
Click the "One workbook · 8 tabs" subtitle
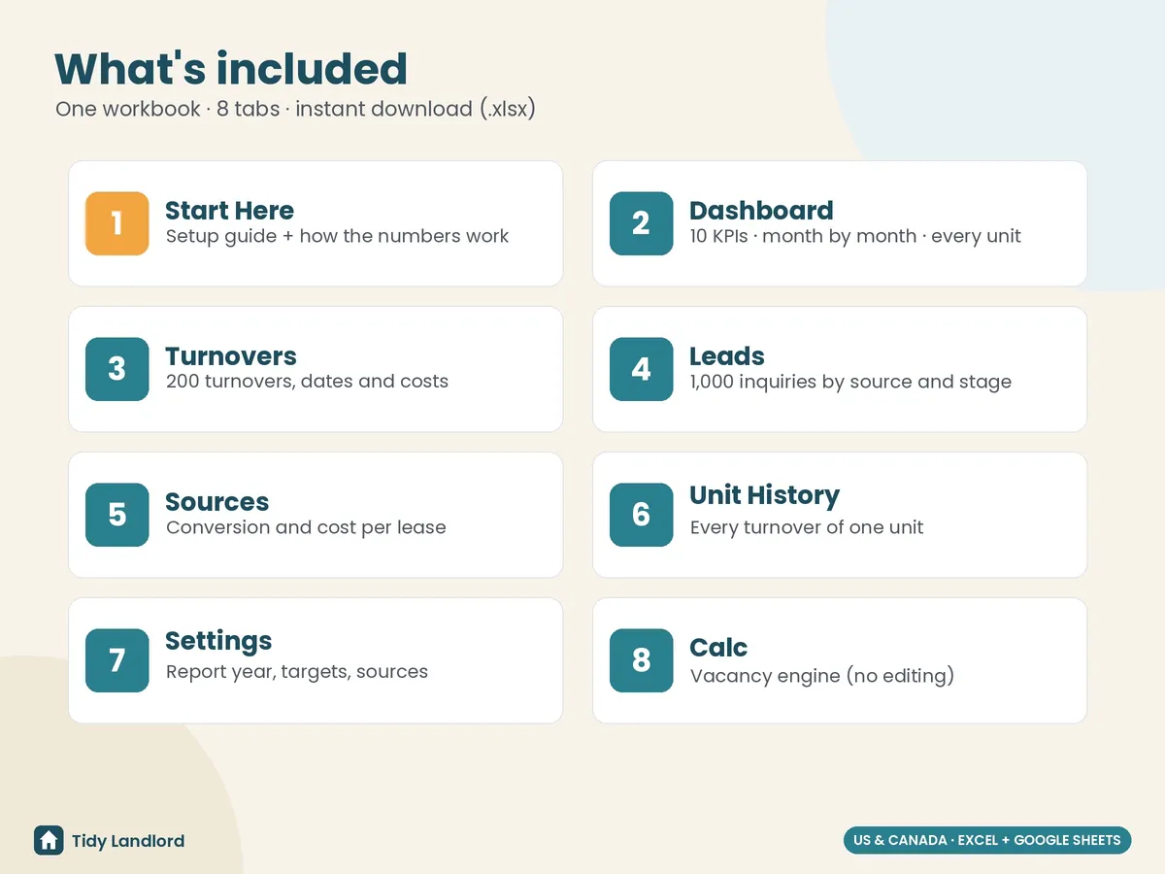click(295, 109)
